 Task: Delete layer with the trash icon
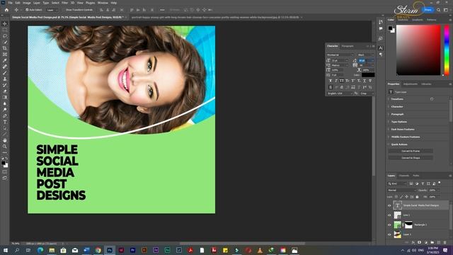tap(445, 242)
